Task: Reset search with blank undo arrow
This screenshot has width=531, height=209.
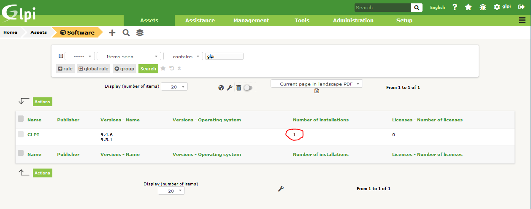Action: pyautogui.click(x=172, y=68)
